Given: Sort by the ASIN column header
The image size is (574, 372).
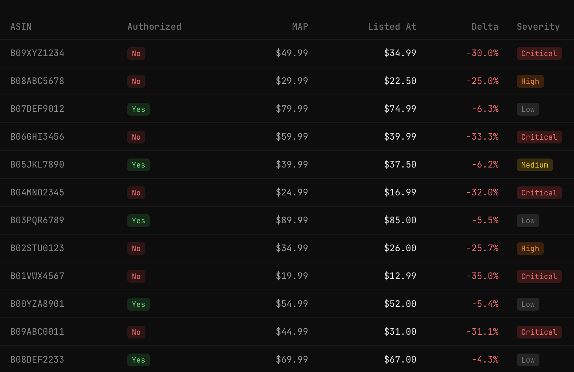Looking at the screenshot, I should tap(21, 27).
